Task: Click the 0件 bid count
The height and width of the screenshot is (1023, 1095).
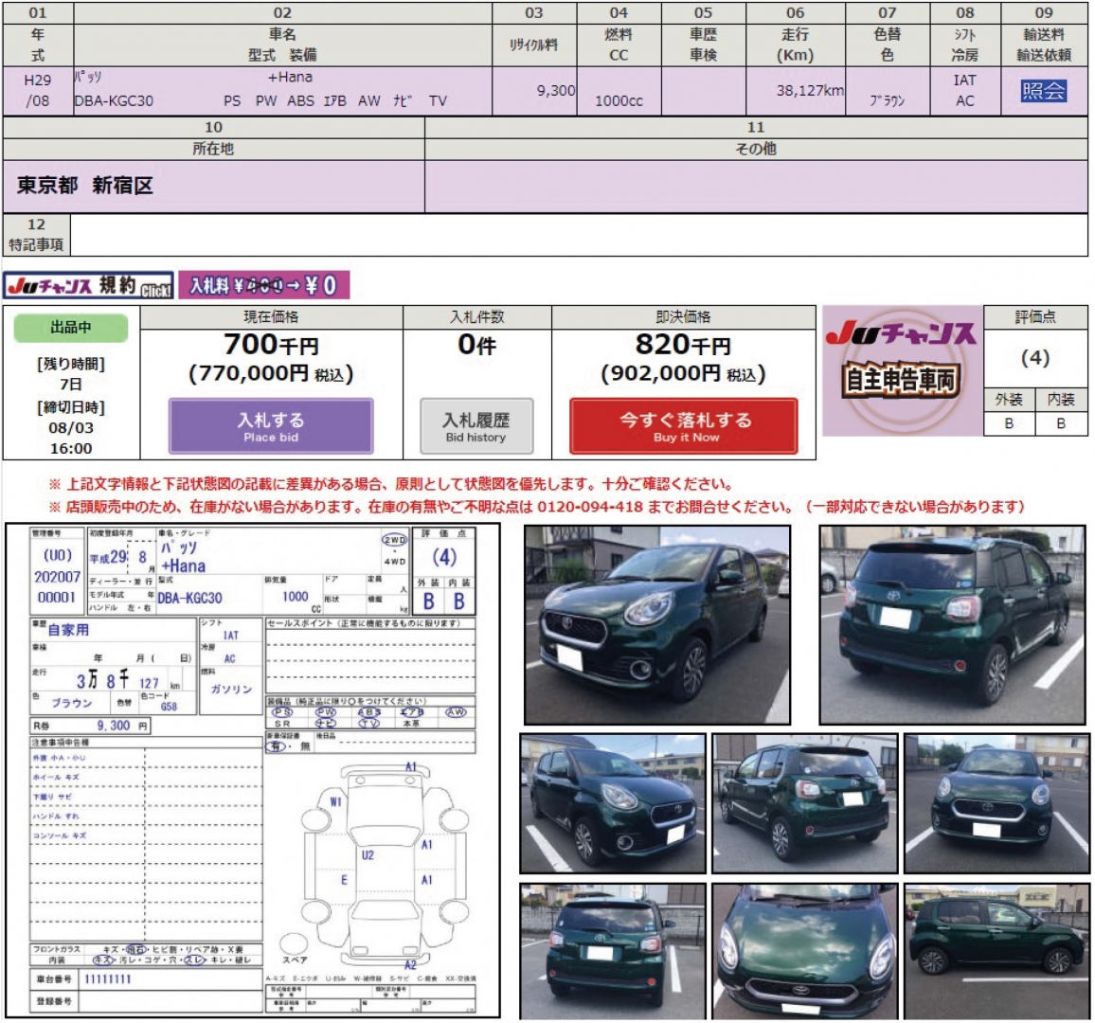Action: [477, 344]
